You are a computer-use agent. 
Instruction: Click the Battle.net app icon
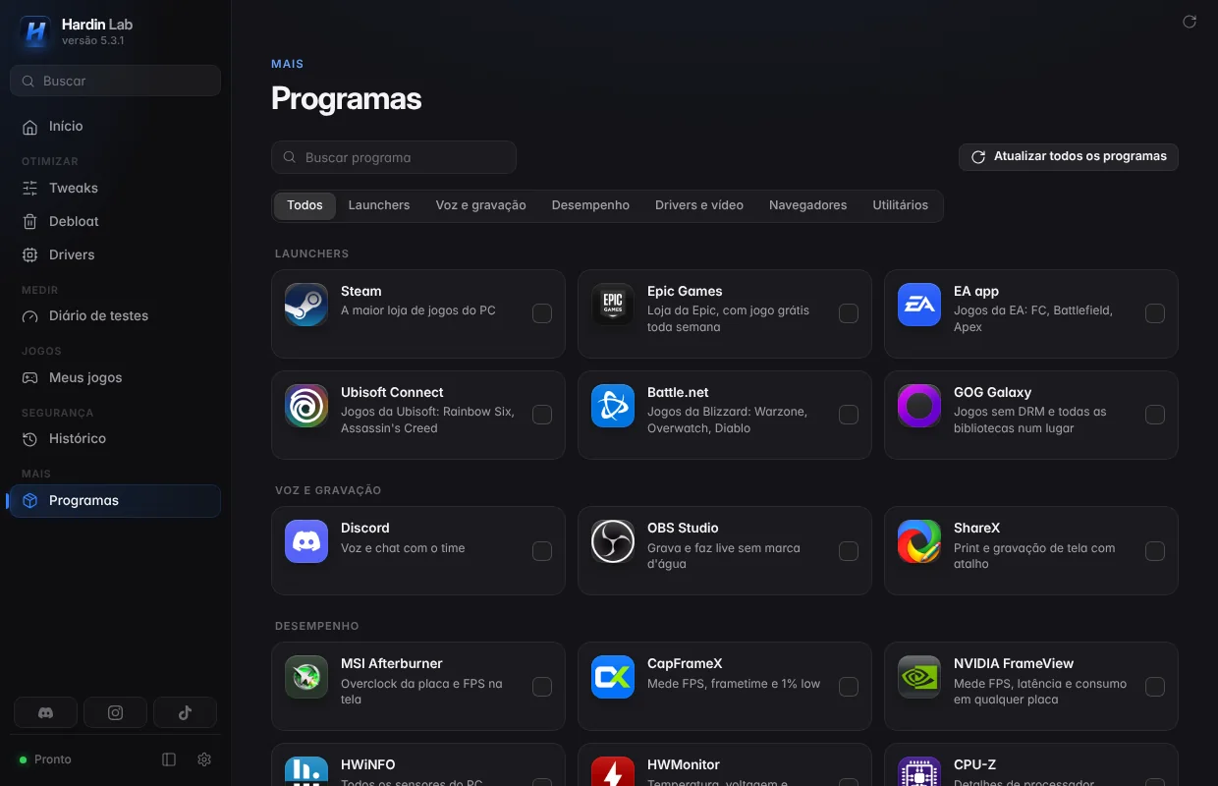[x=613, y=406]
